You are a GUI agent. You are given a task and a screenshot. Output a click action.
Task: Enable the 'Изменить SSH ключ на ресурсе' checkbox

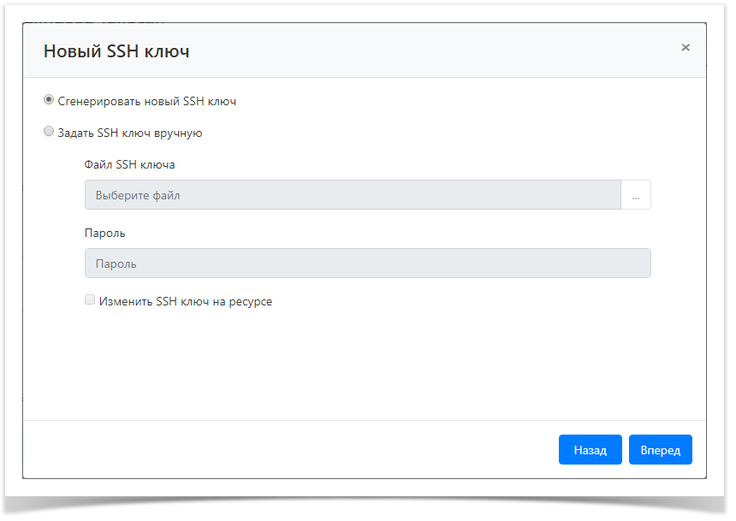pos(90,299)
